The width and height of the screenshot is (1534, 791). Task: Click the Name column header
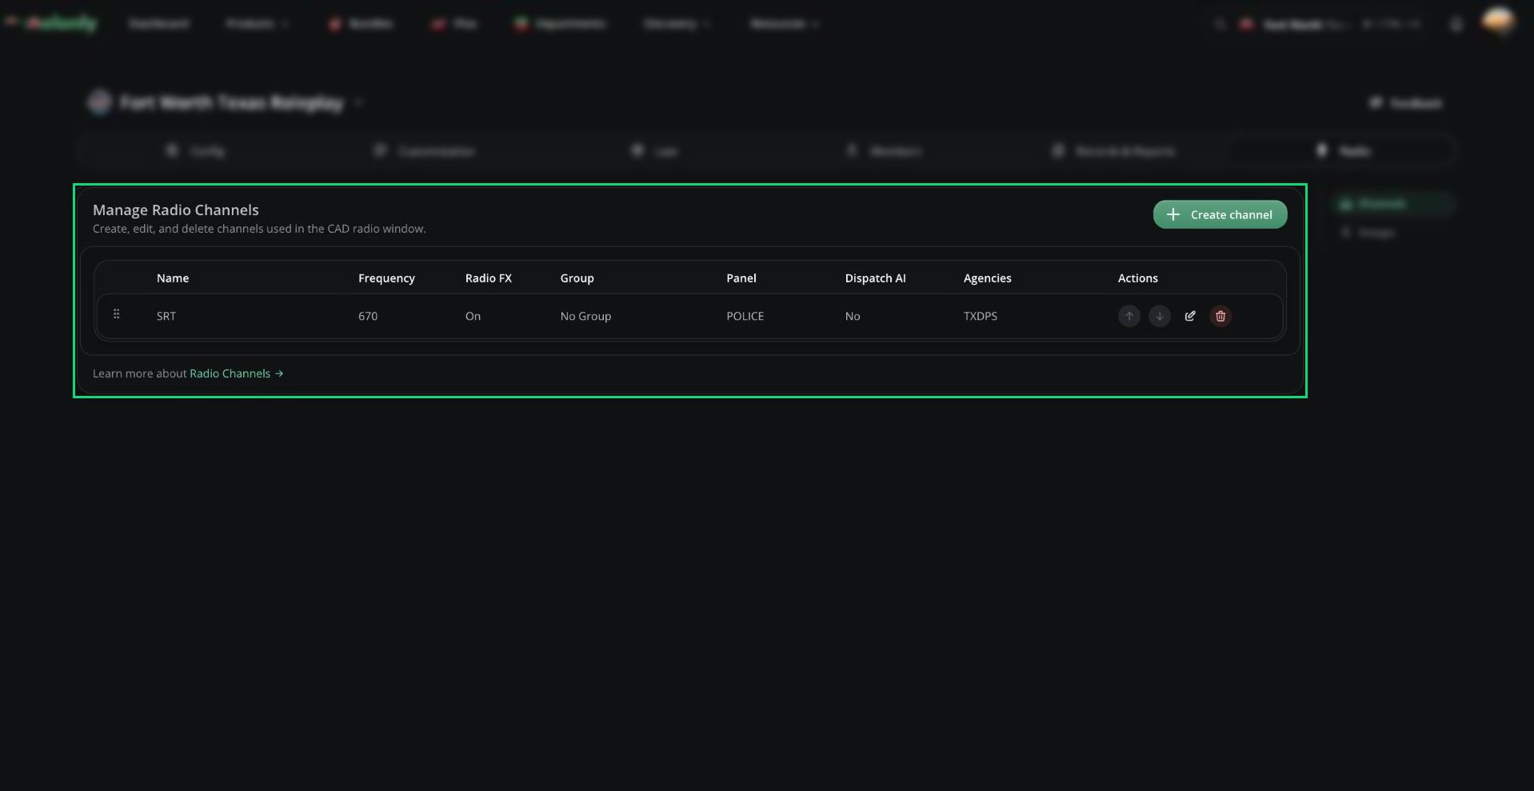(x=173, y=278)
